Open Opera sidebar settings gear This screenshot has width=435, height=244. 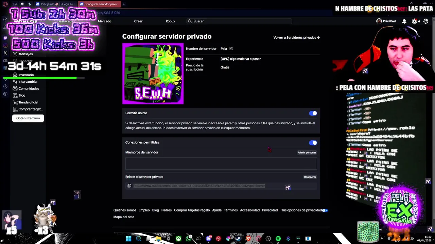5,94
